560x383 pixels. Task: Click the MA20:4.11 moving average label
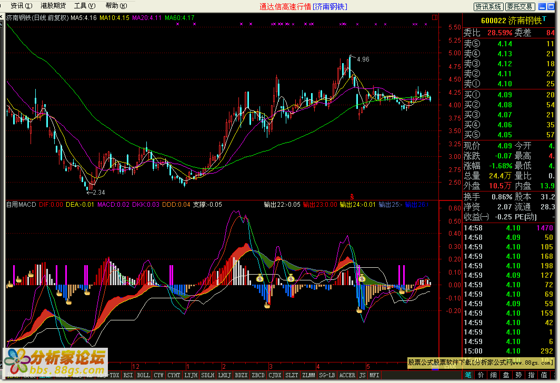coord(147,17)
